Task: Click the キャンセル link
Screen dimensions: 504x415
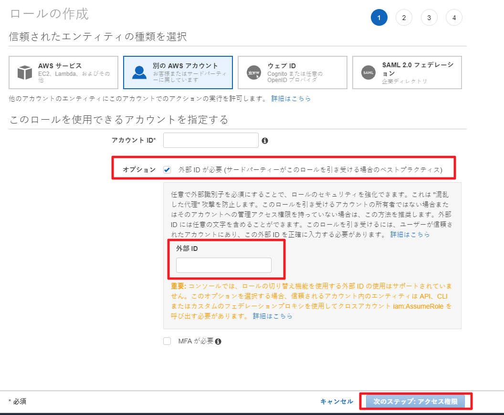Action: click(336, 402)
